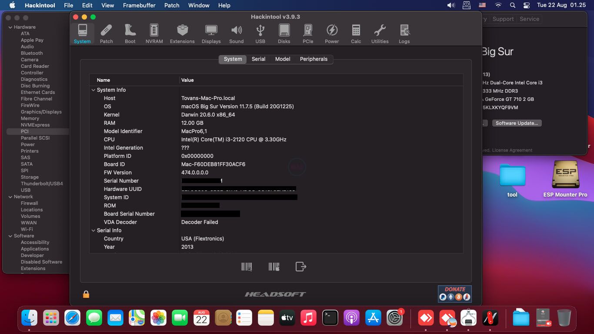Click the orange lock icon
The width and height of the screenshot is (594, 334).
click(x=86, y=294)
